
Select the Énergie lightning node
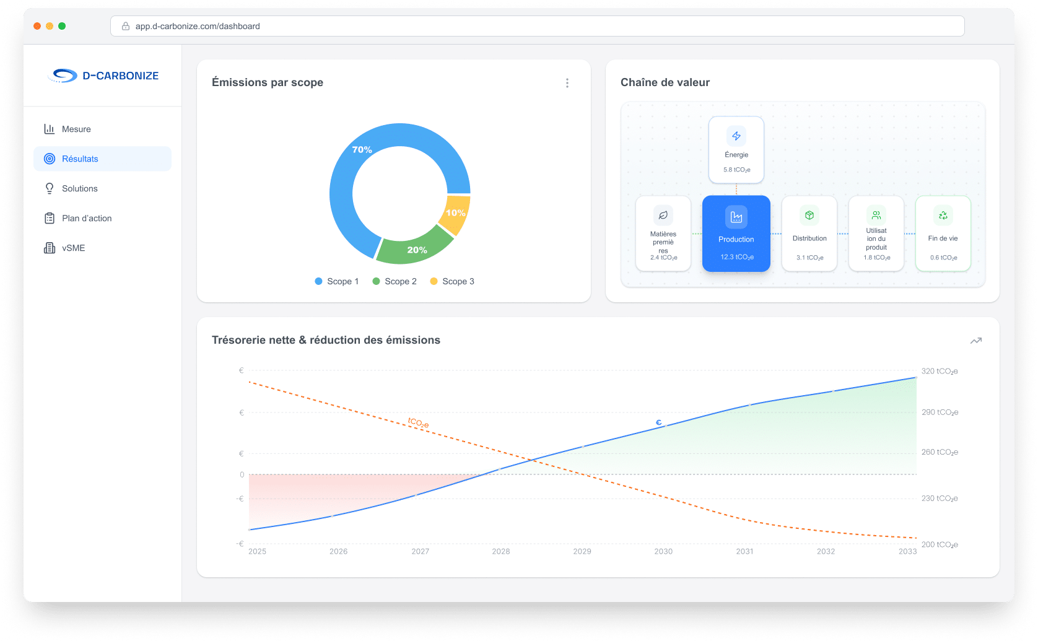(736, 149)
